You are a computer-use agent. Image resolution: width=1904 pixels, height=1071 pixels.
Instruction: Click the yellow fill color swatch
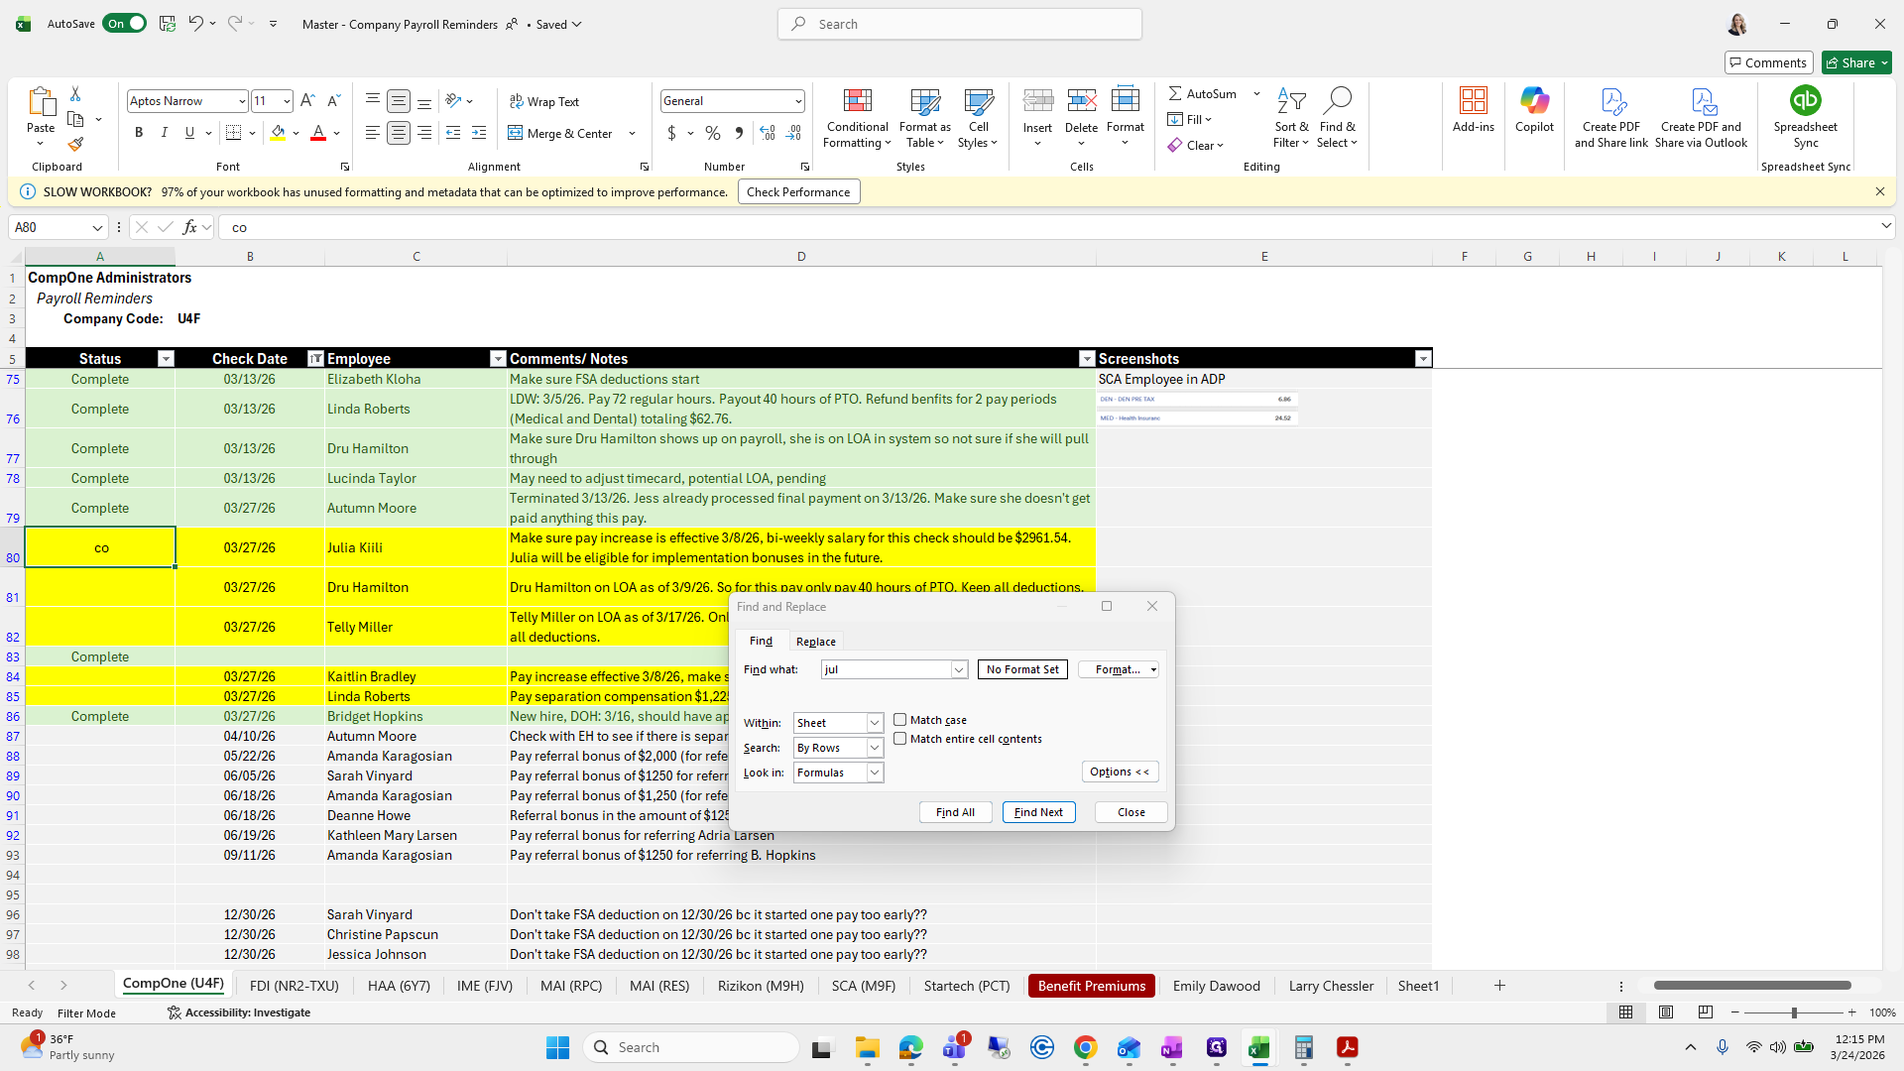[x=278, y=133]
